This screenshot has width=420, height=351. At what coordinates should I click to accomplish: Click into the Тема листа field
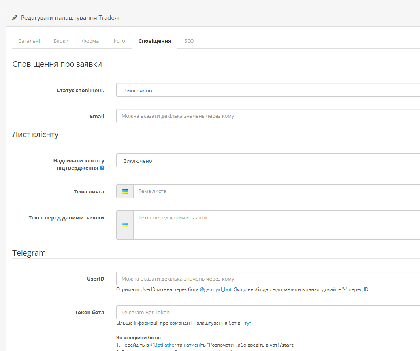tap(277, 191)
